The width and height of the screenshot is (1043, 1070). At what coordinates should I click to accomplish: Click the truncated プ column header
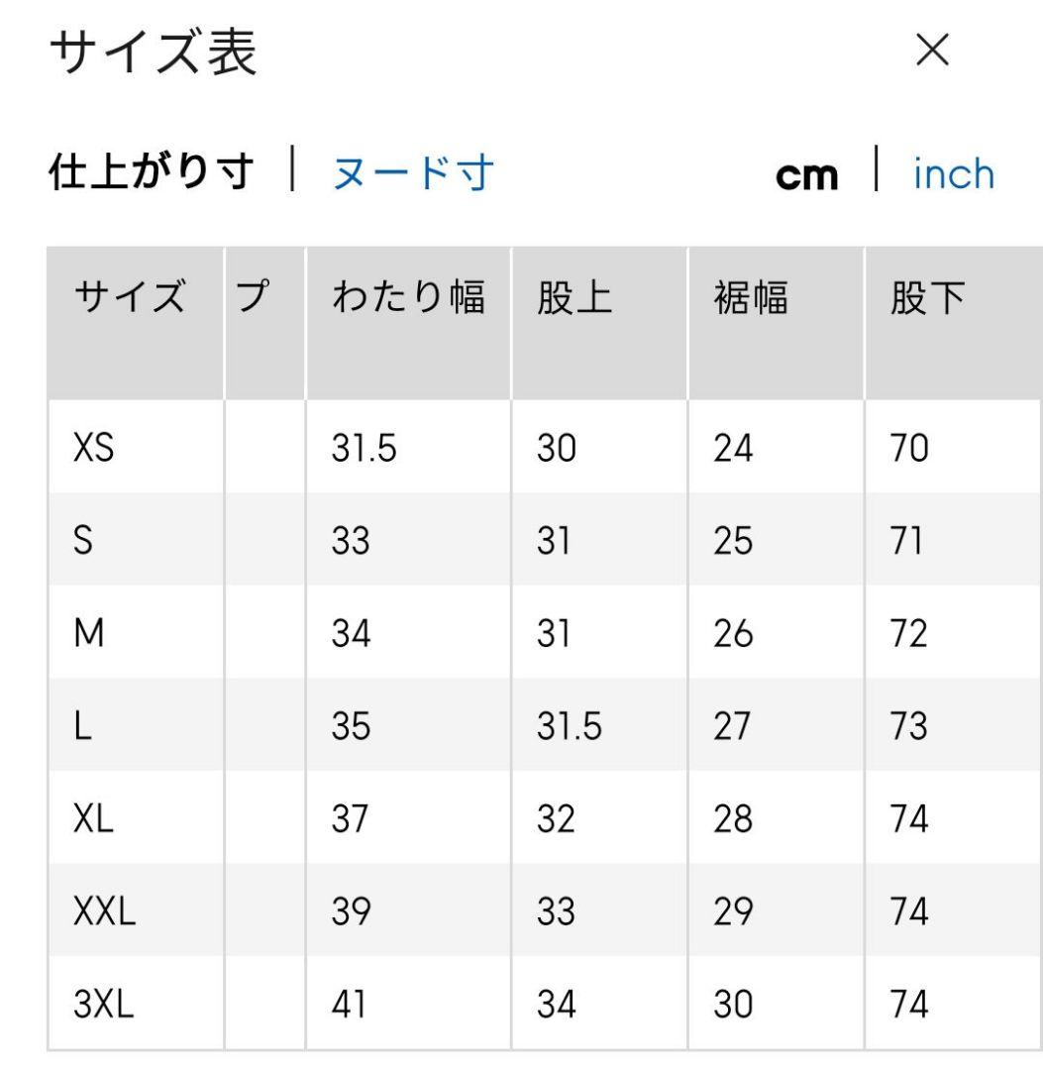pos(255,298)
